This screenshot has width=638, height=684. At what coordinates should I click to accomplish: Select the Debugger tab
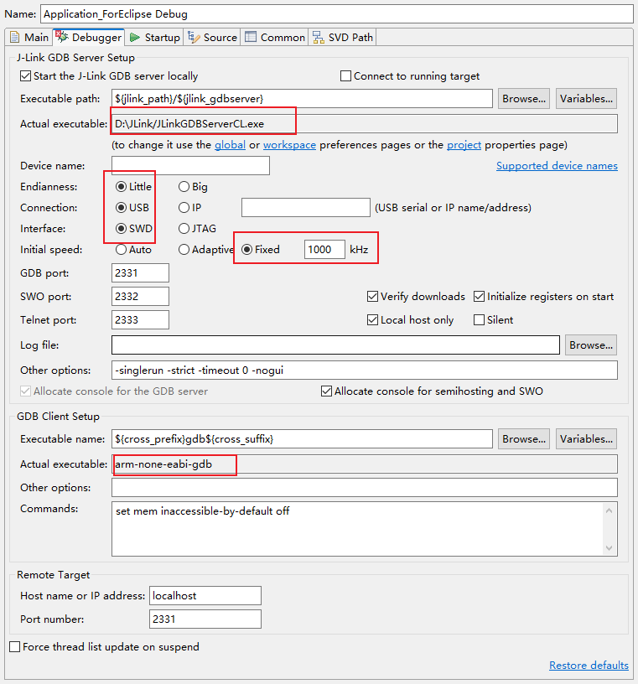click(x=89, y=38)
